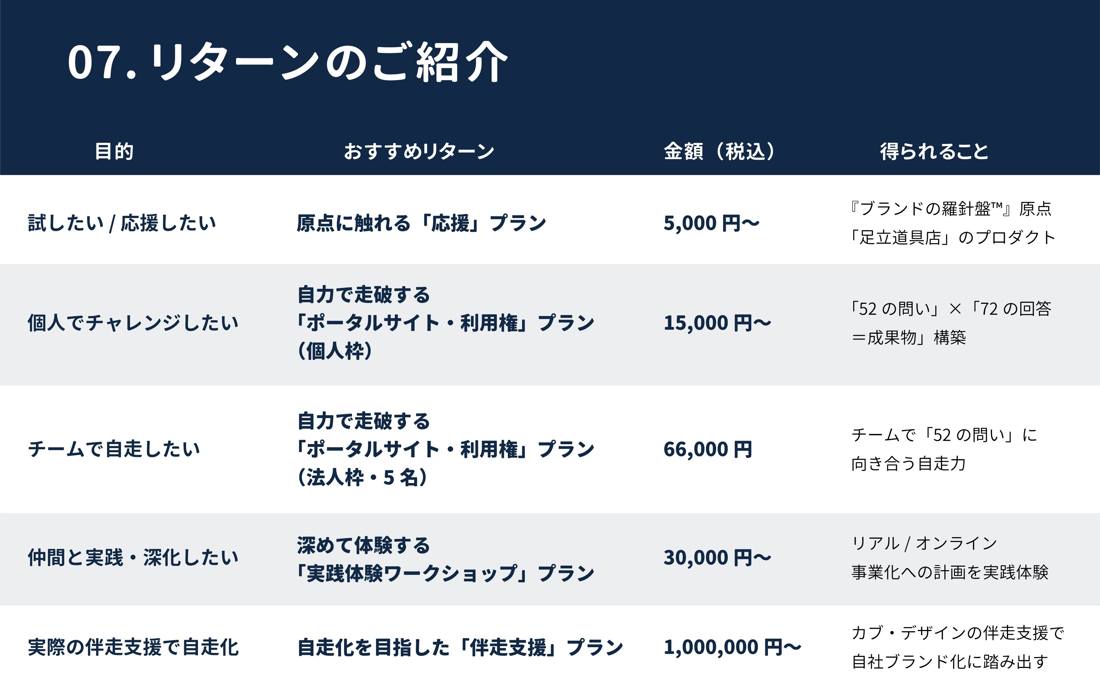The image size is (1100, 697).
Task: Click the 個人でチャレンジしたい row label
Action: (133, 323)
